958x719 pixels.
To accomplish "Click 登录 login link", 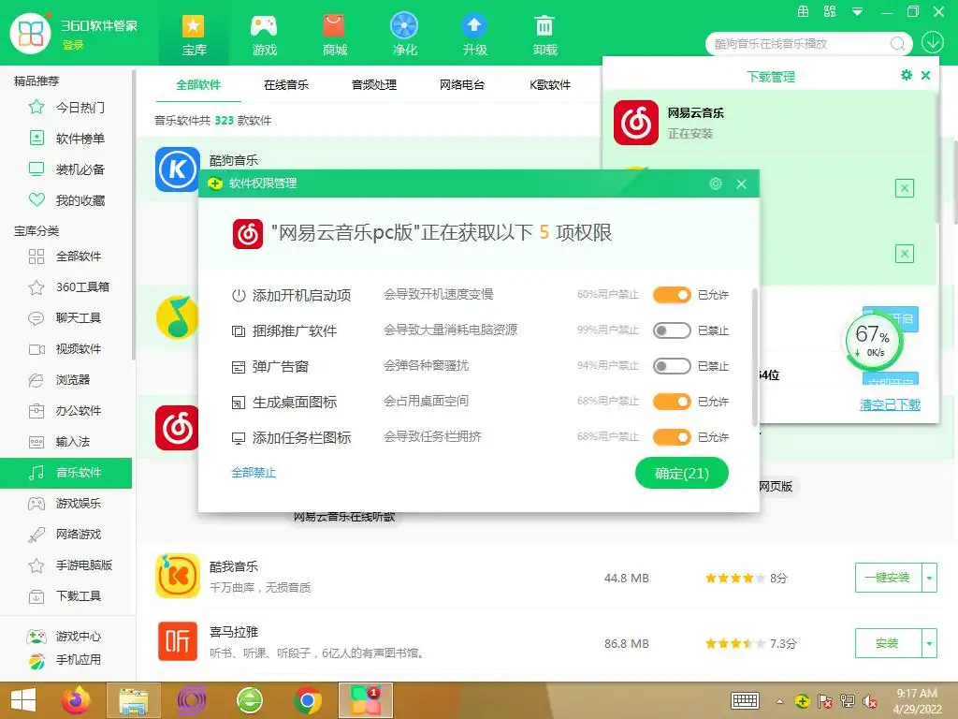I will coord(73,45).
